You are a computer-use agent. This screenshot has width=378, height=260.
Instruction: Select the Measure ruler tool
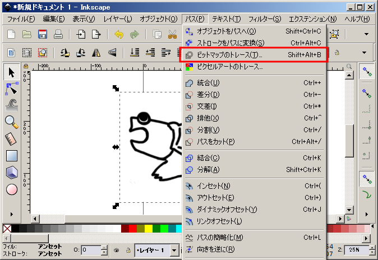pos(11,139)
